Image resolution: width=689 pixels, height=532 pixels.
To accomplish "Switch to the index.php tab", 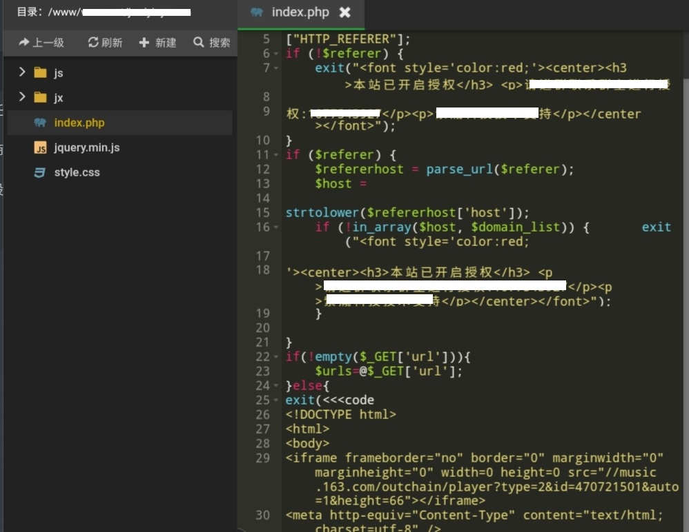I will pos(300,12).
